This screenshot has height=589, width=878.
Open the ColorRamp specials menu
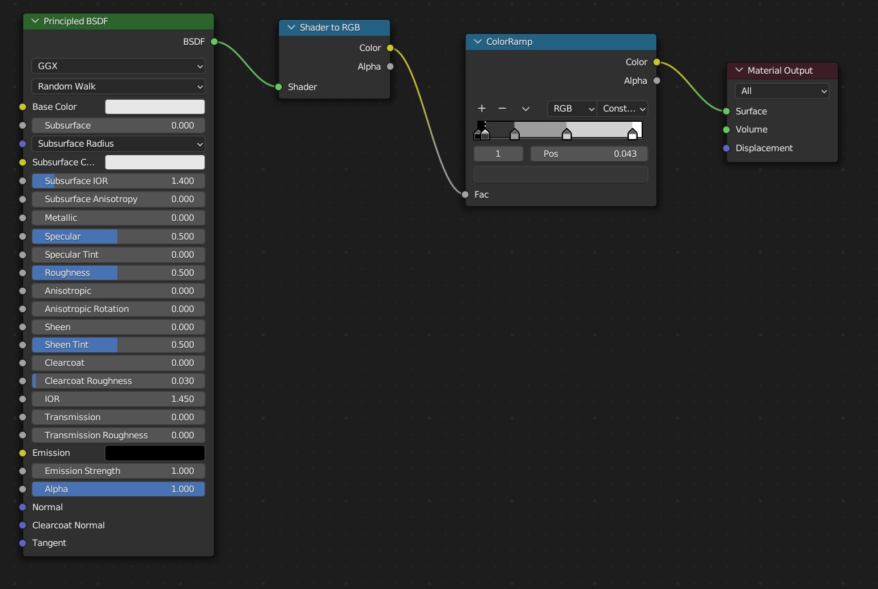tap(525, 109)
